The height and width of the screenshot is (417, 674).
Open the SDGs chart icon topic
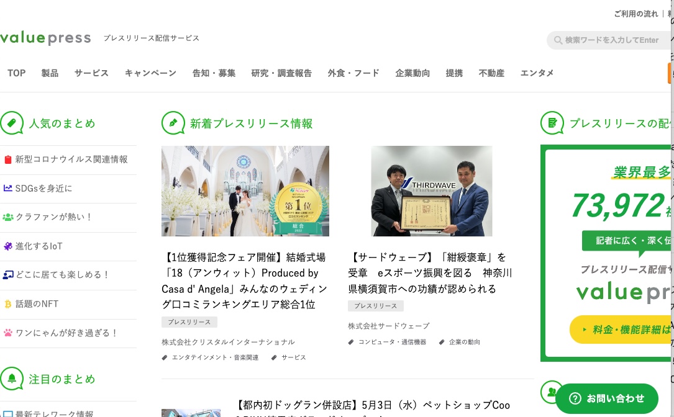point(7,188)
